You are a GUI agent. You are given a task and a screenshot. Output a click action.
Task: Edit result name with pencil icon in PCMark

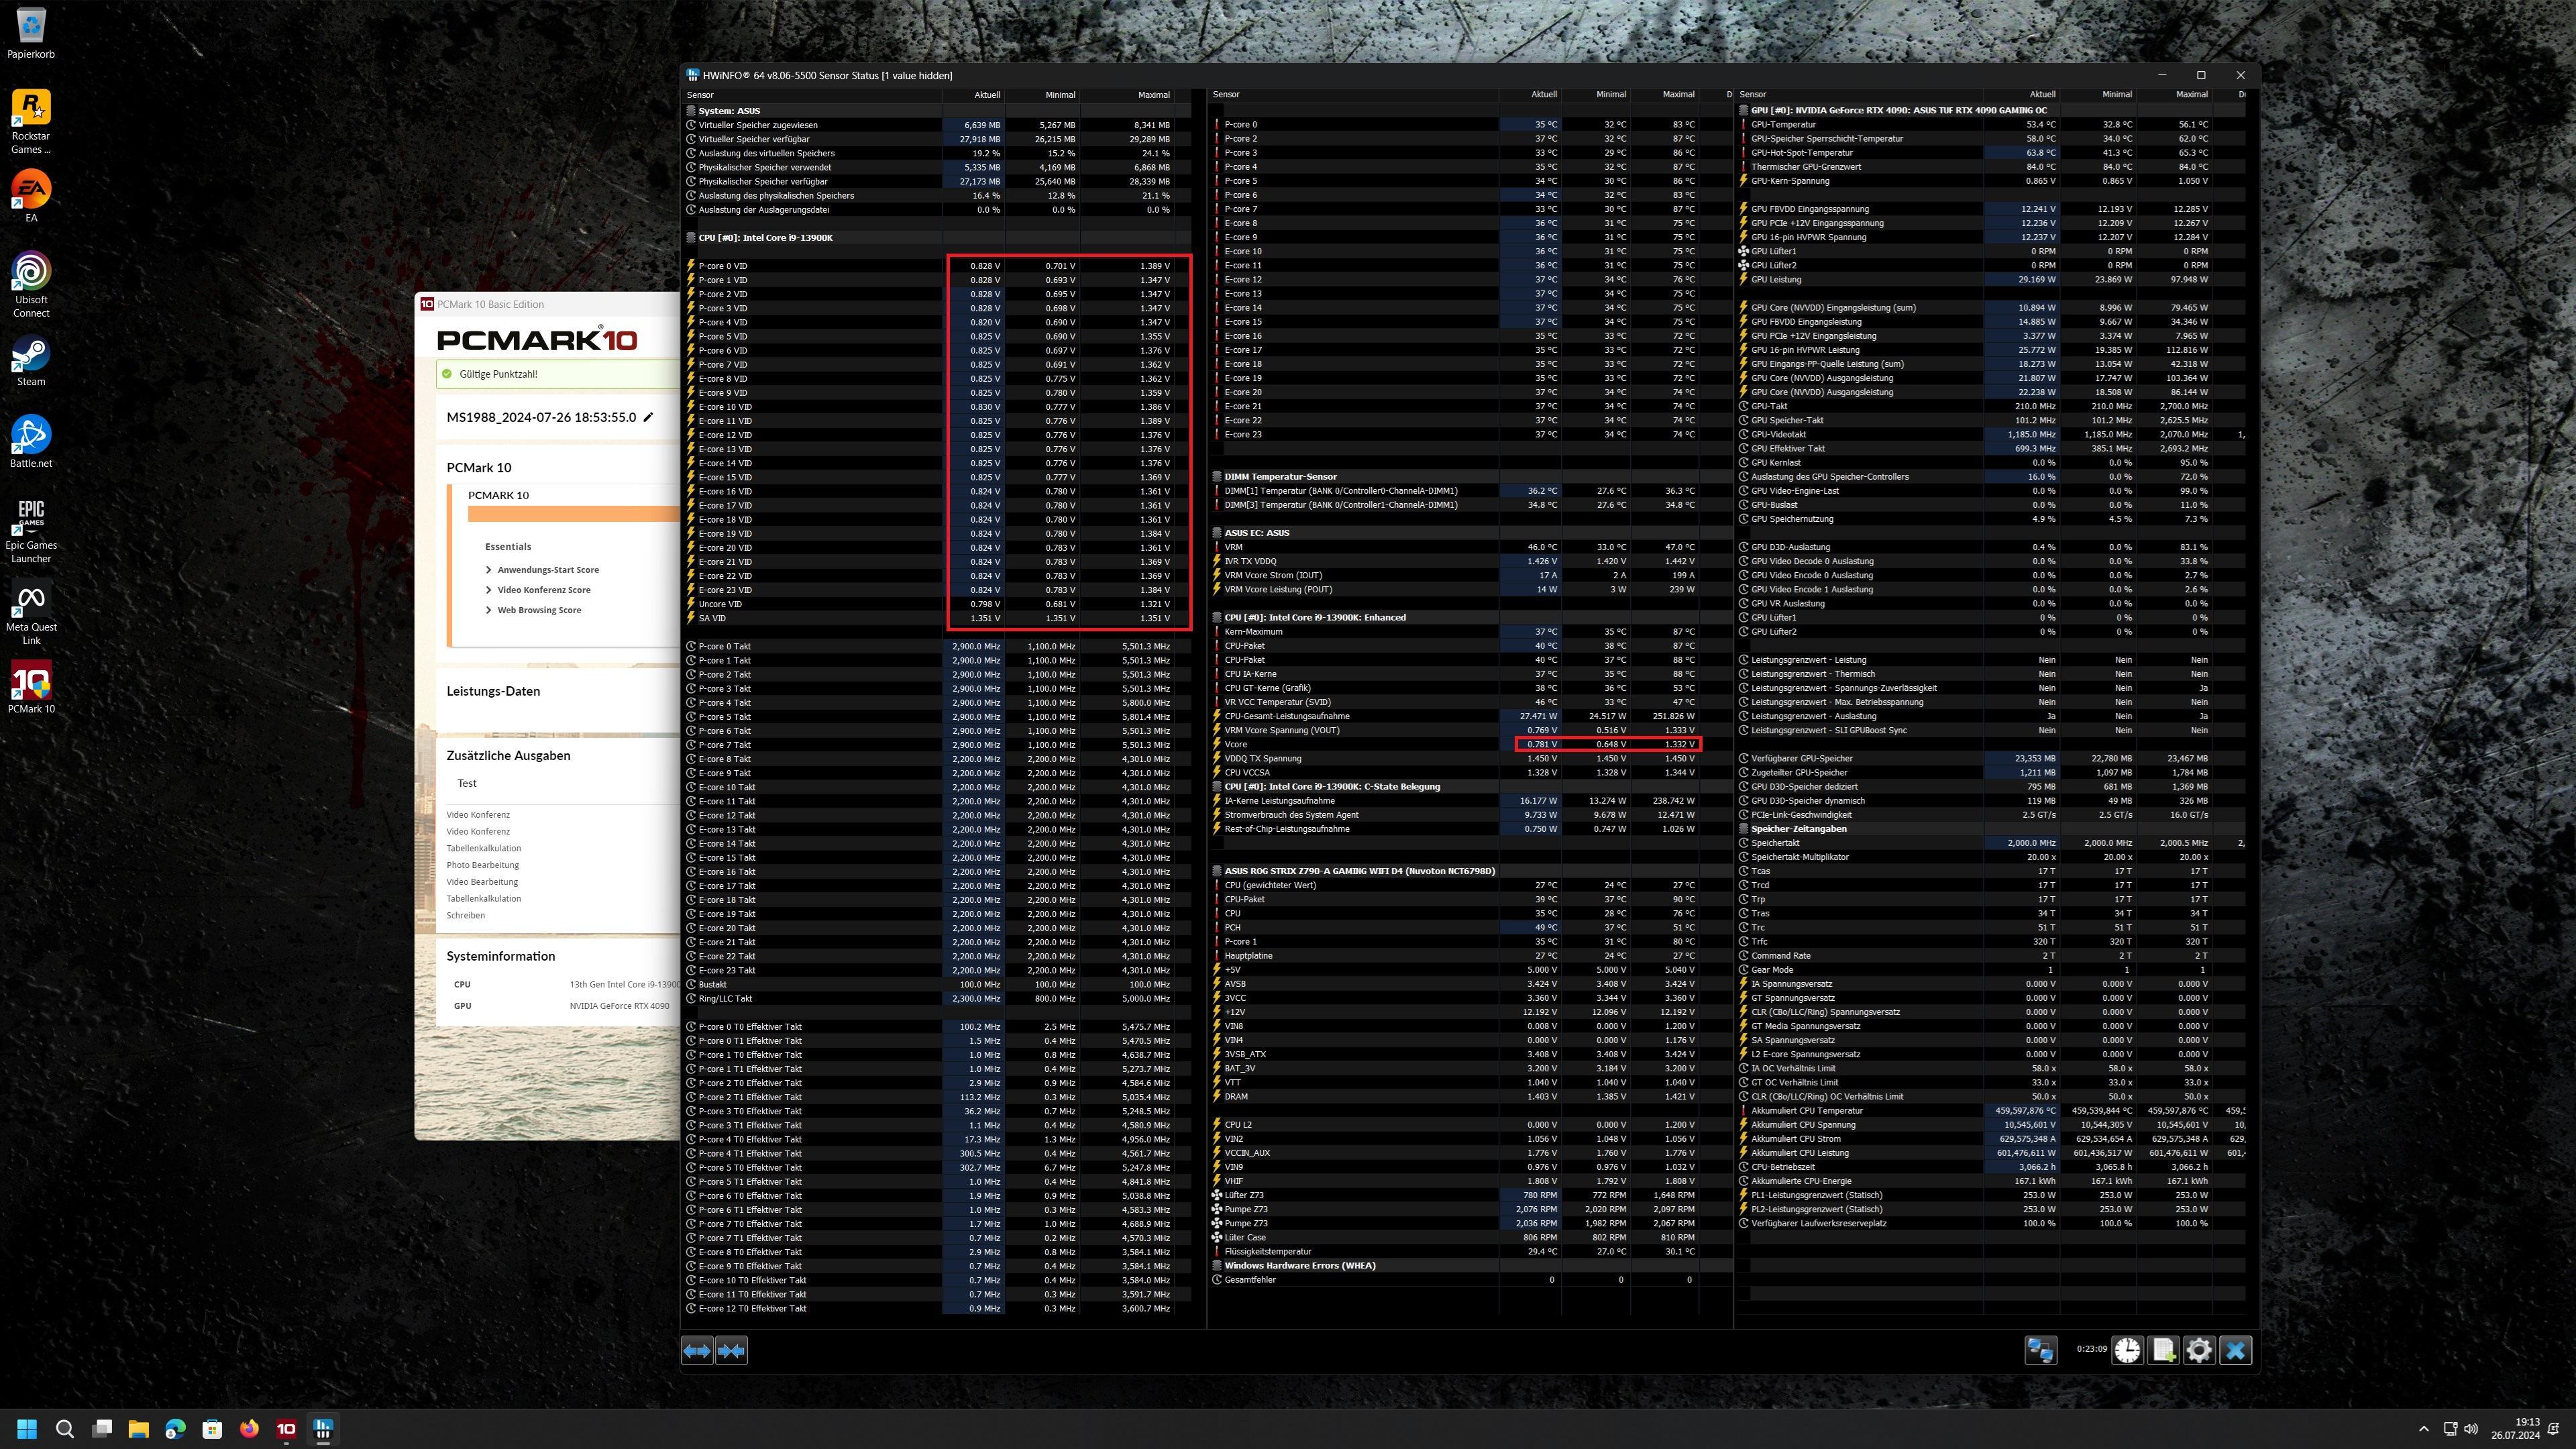[648, 417]
